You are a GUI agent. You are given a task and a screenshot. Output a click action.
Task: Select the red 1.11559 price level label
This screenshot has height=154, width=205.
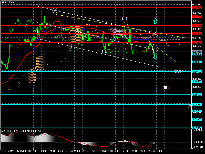pos(197,25)
